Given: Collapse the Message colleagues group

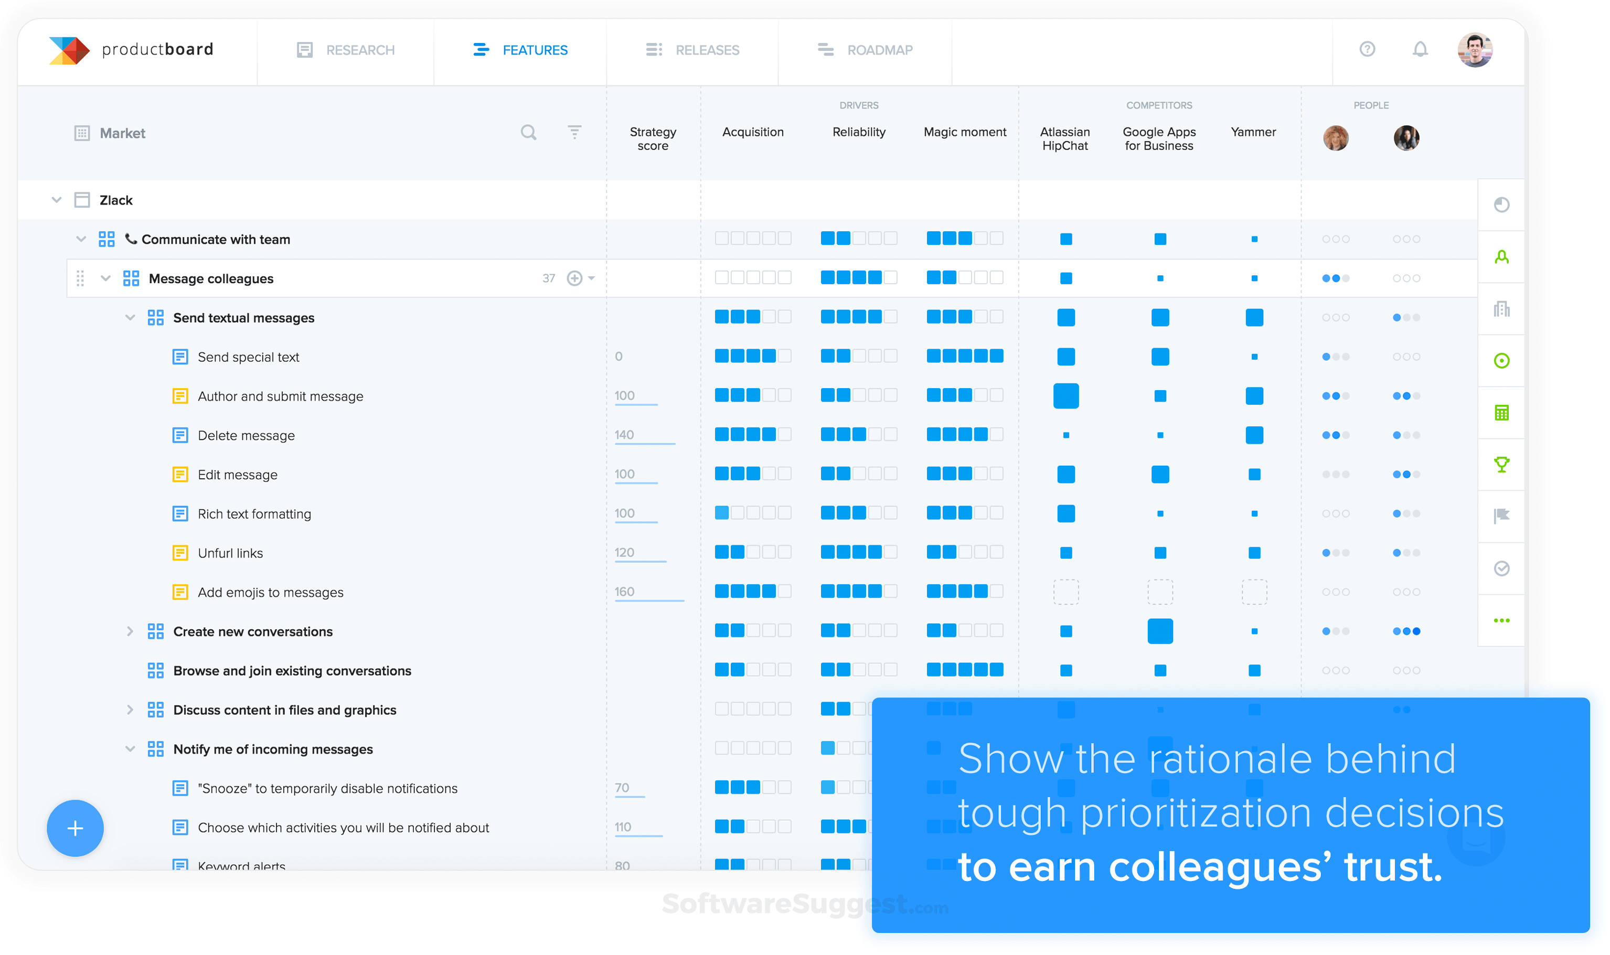Looking at the screenshot, I should point(105,278).
